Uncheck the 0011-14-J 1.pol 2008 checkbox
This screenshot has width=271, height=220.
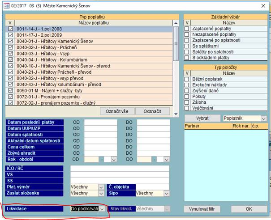pyautogui.click(x=11, y=29)
